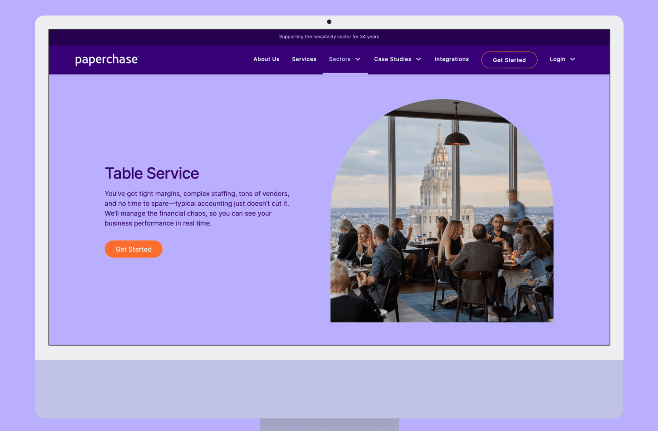Expand the chevron next to Login
Screen dimensions: 658x431
573,59
